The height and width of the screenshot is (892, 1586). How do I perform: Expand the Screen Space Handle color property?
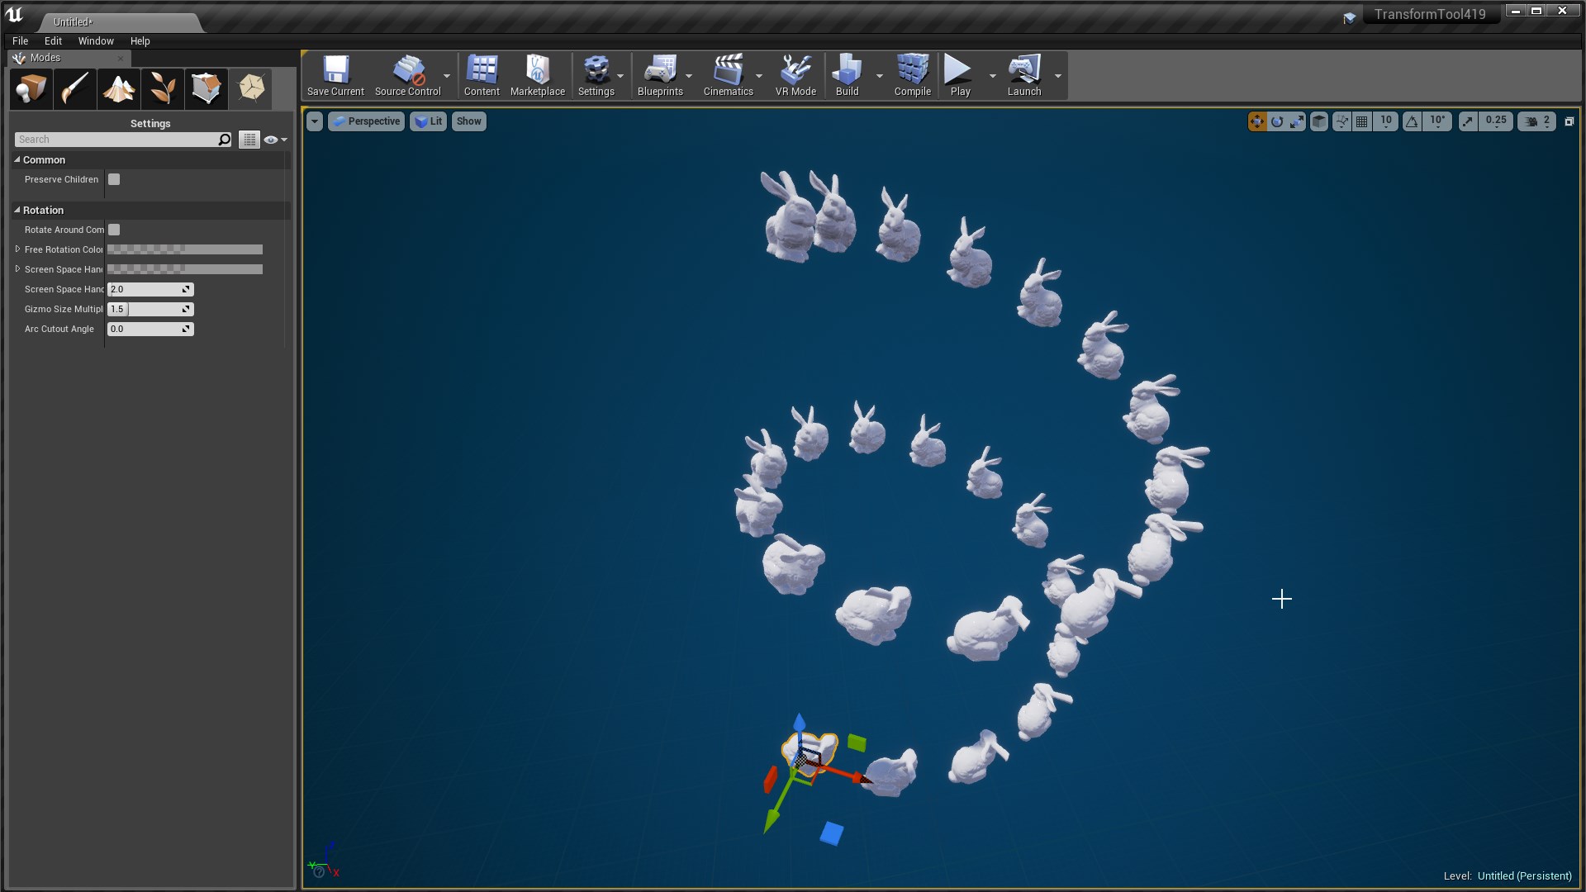17,268
